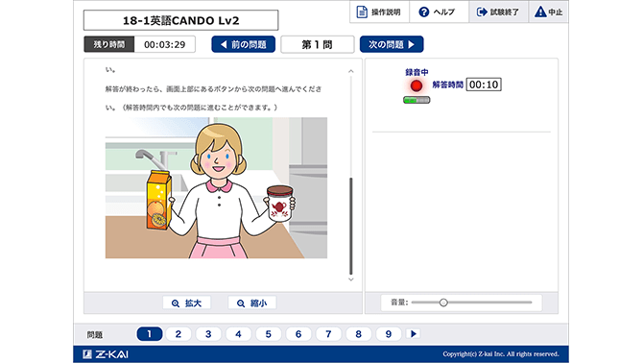Click the 中止 warning triangle icon
Viewport: 643px width, 363px height.
(x=540, y=12)
